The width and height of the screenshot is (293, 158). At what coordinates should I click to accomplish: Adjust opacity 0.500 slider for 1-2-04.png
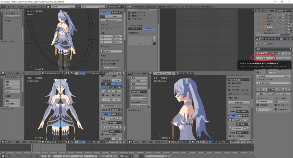click(x=112, y=139)
